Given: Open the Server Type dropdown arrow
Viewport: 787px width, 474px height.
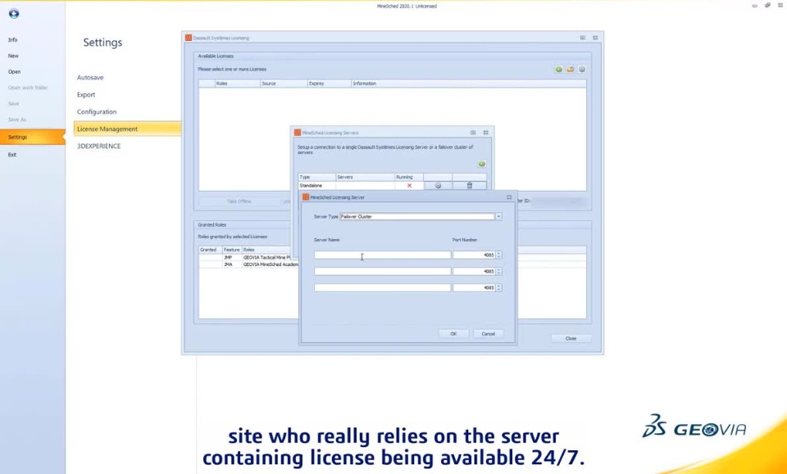Looking at the screenshot, I should pos(498,216).
